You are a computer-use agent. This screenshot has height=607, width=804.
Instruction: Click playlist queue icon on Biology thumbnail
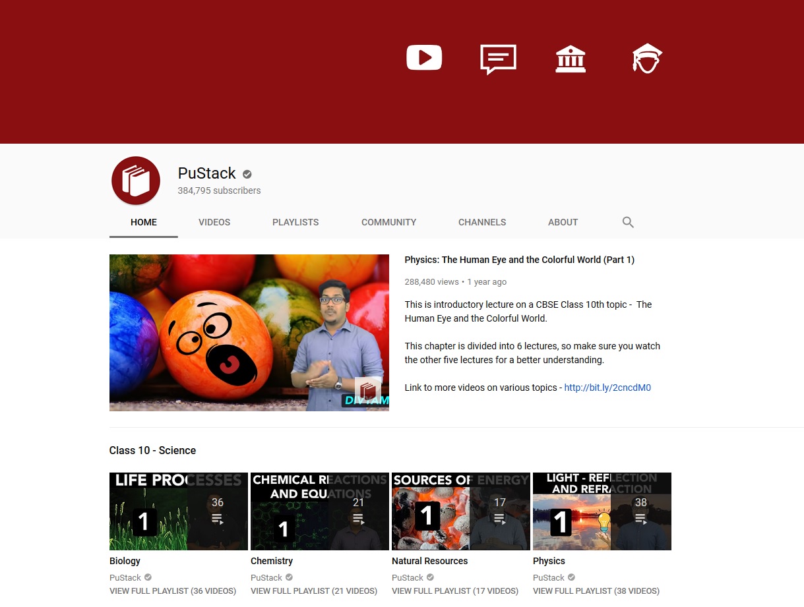(218, 519)
